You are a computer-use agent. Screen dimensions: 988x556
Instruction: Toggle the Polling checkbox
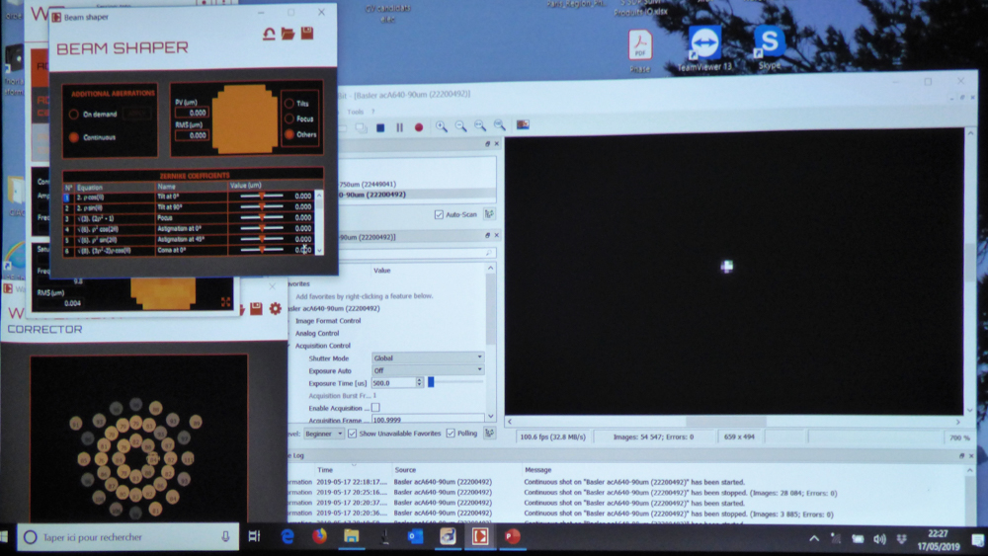(x=451, y=434)
